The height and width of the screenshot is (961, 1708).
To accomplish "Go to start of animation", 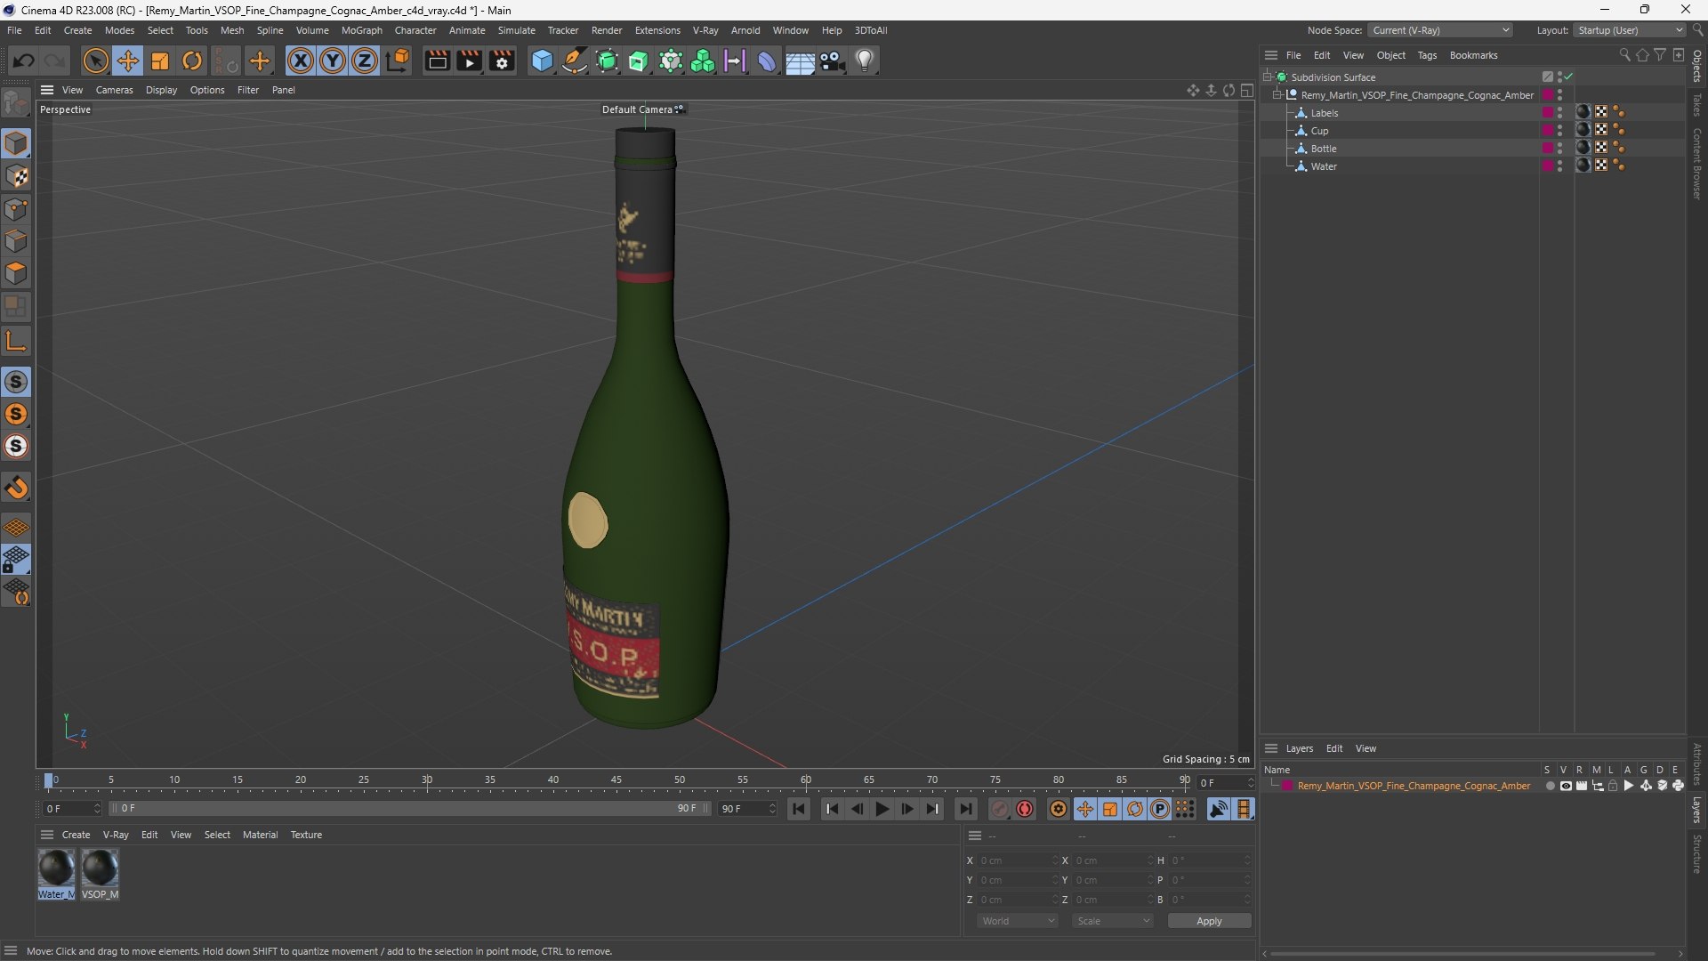I will [x=799, y=809].
